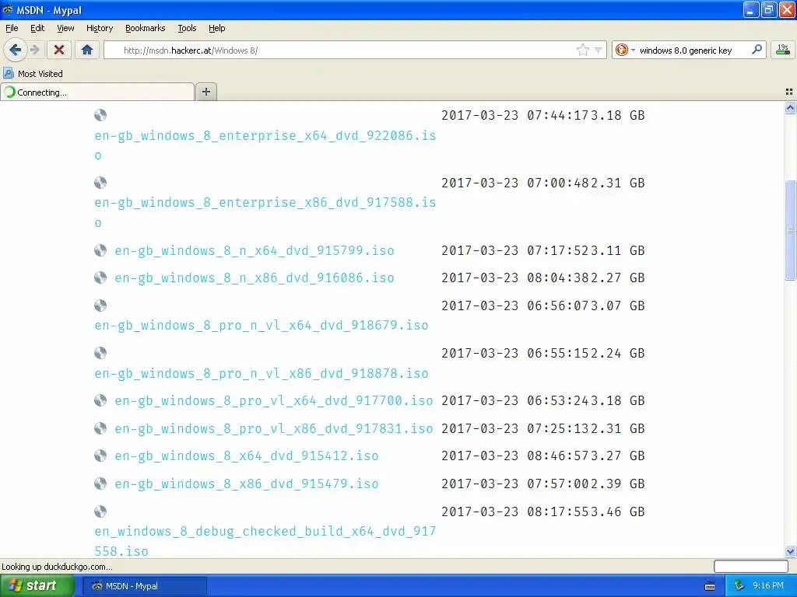Stop loading with the red X button
The height and width of the screenshot is (597, 797).
[x=59, y=50]
